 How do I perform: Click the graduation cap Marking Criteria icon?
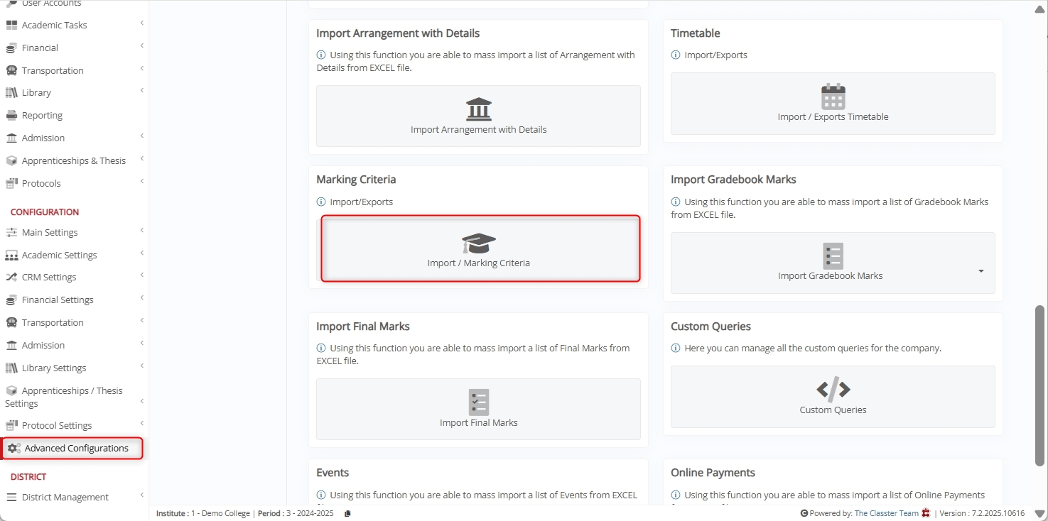click(478, 243)
